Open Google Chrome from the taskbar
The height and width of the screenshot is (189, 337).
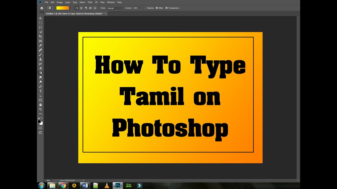63,186
